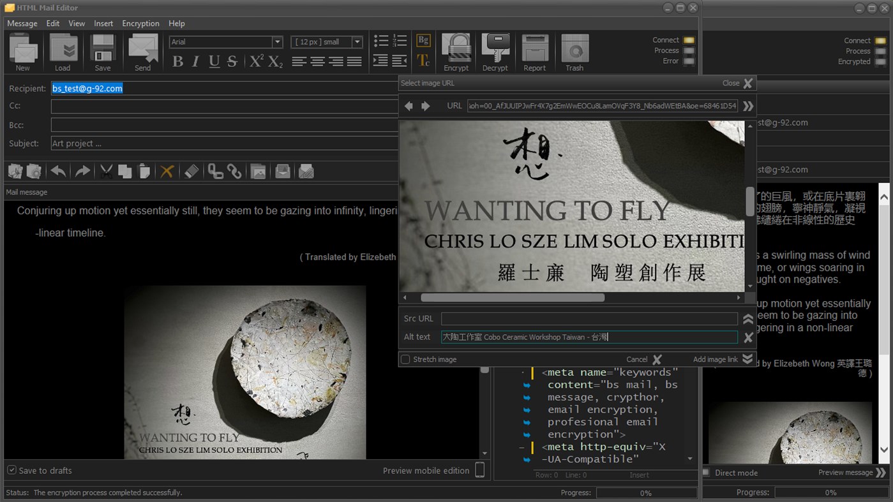Click the Decrypt key icon
This screenshot has height=502, width=893.
point(495,48)
